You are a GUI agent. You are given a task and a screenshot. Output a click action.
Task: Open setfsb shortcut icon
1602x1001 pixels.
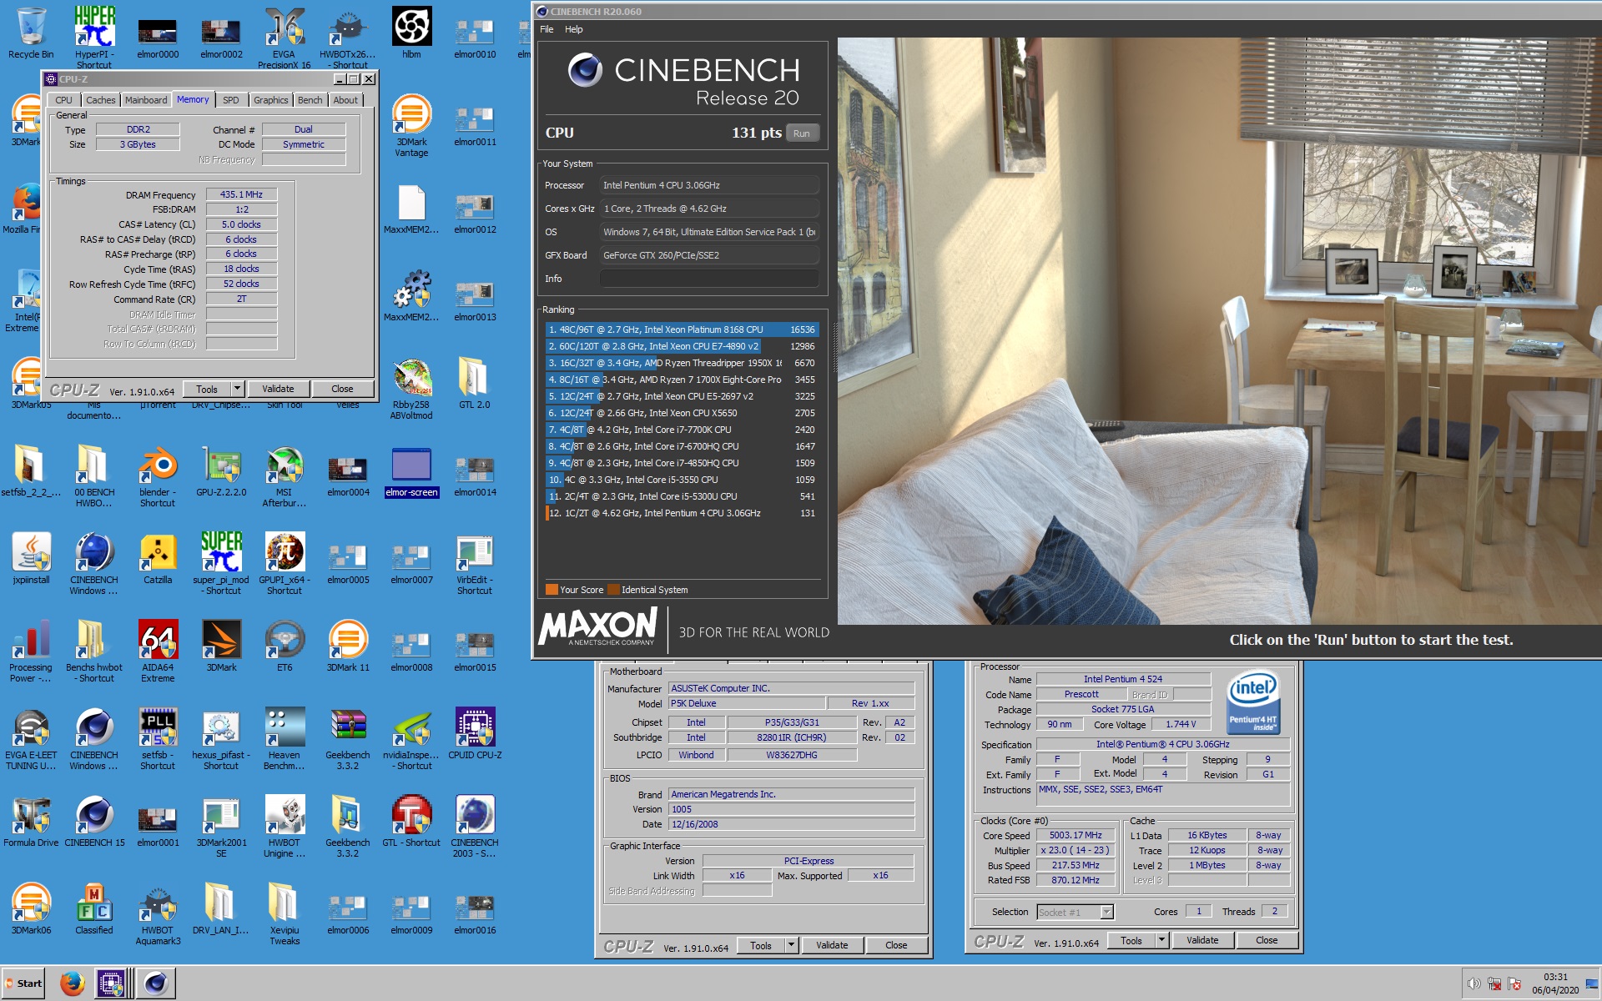click(158, 739)
